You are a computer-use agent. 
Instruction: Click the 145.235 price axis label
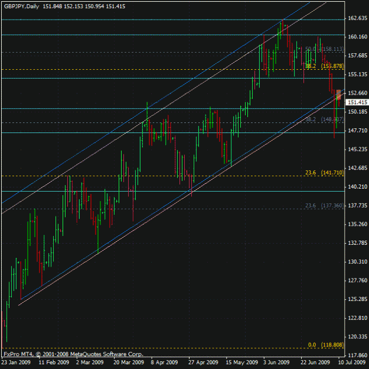pos(357,149)
